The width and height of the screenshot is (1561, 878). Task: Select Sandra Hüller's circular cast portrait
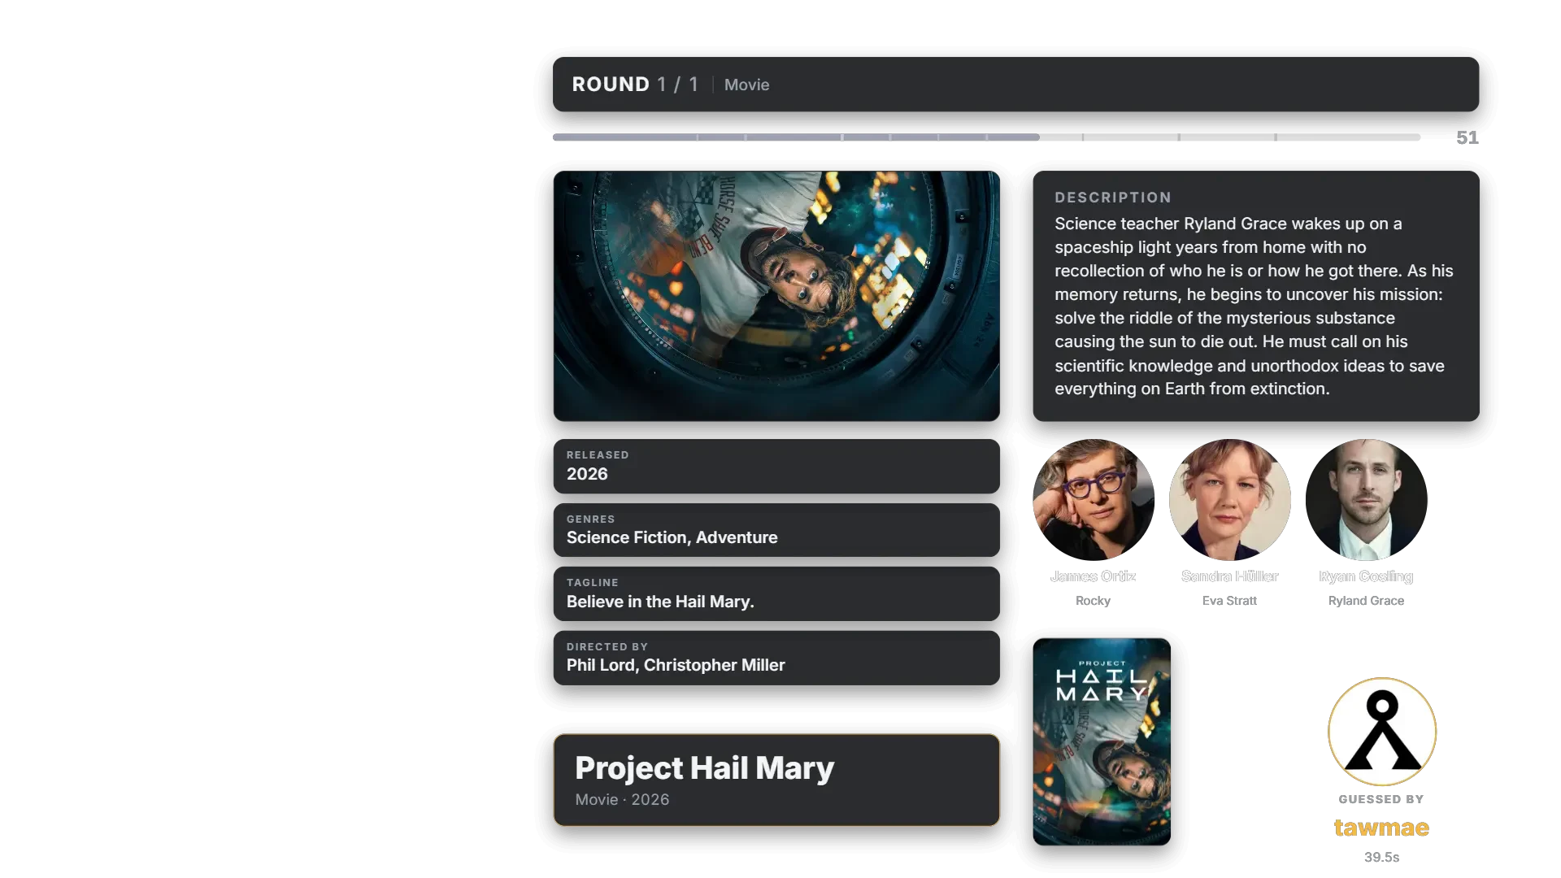1230,500
